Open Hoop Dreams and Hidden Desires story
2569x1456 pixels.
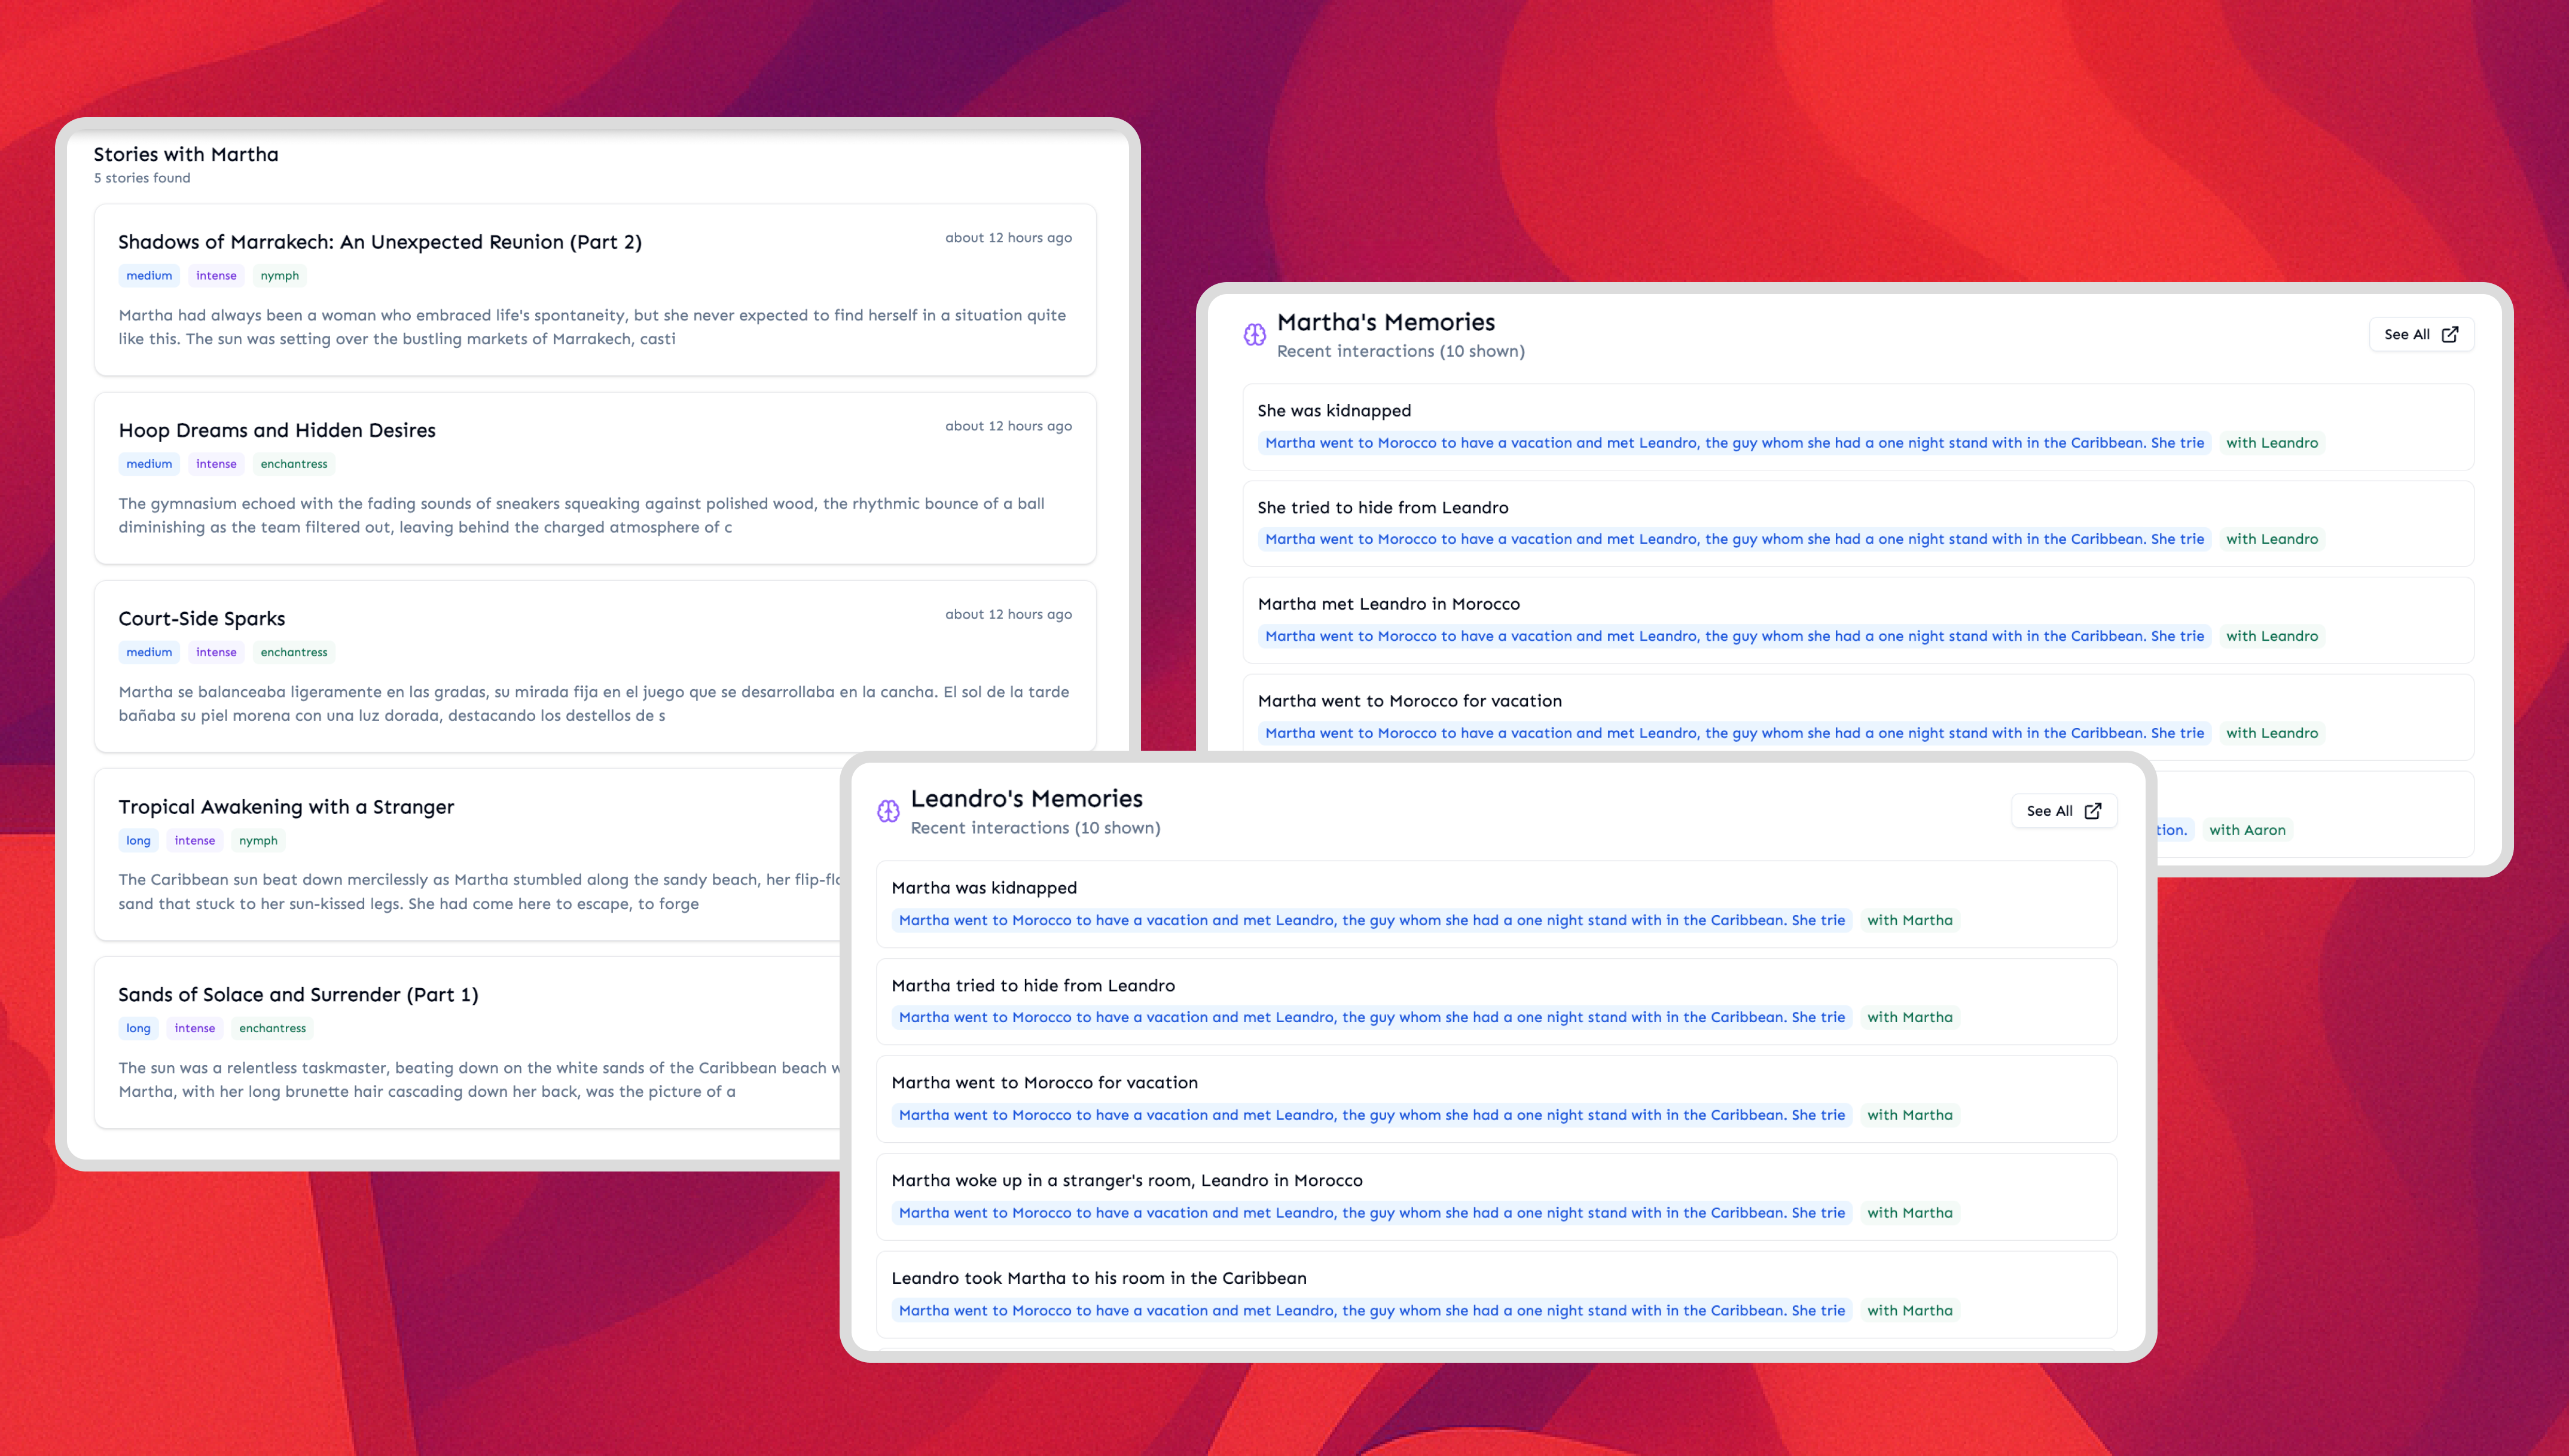(277, 430)
